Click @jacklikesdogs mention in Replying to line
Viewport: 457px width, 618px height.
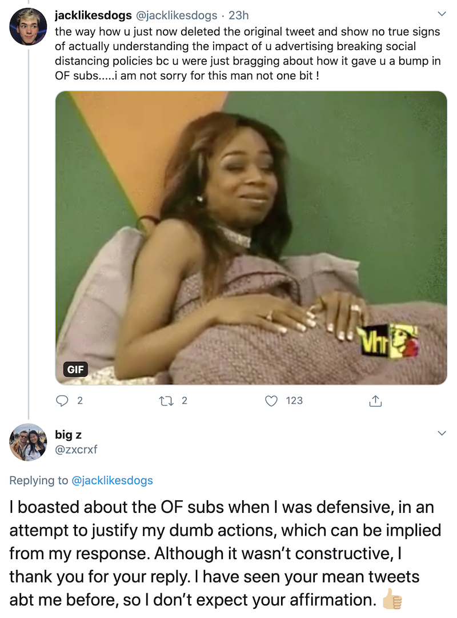coord(113,480)
